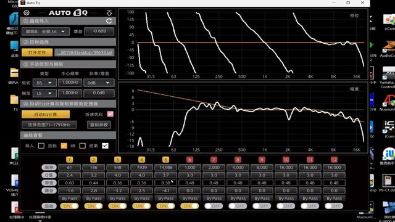Turn on band 7 OFF switch
The height and width of the screenshot is (222, 395).
tap(214, 206)
